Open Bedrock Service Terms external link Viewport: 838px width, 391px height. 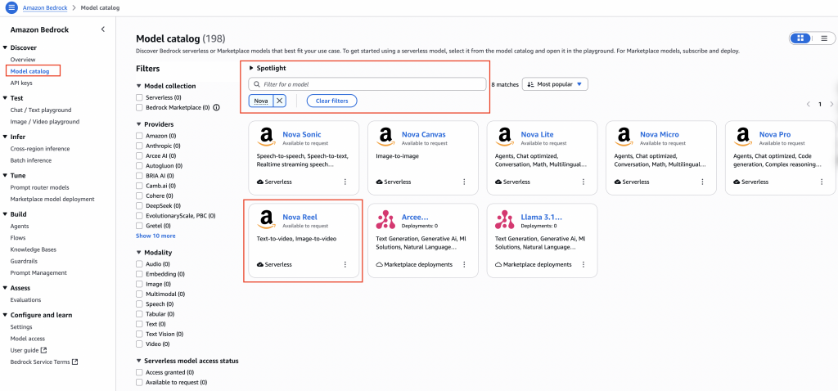[x=44, y=362]
